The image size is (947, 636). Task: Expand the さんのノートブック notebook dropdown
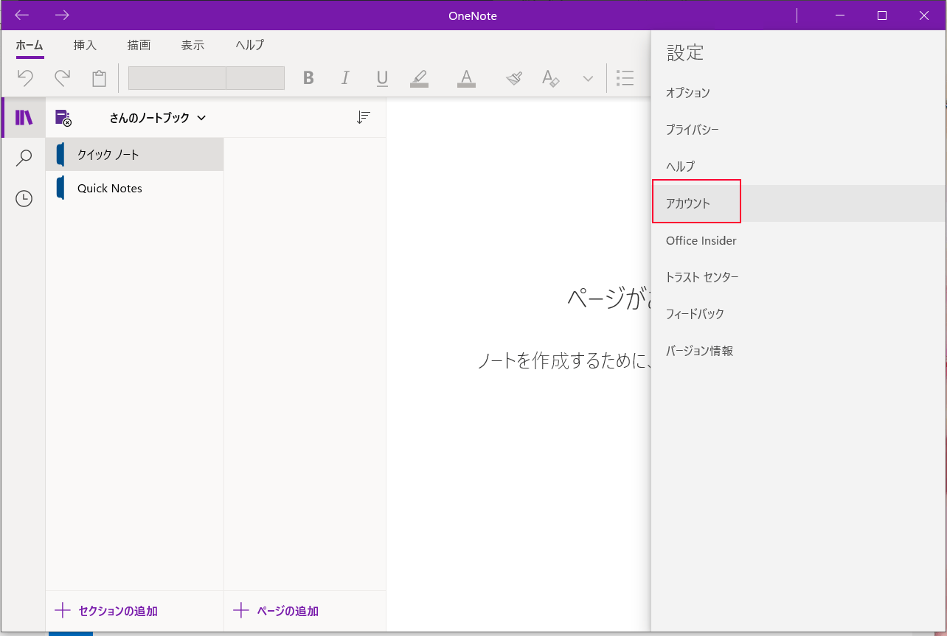157,118
